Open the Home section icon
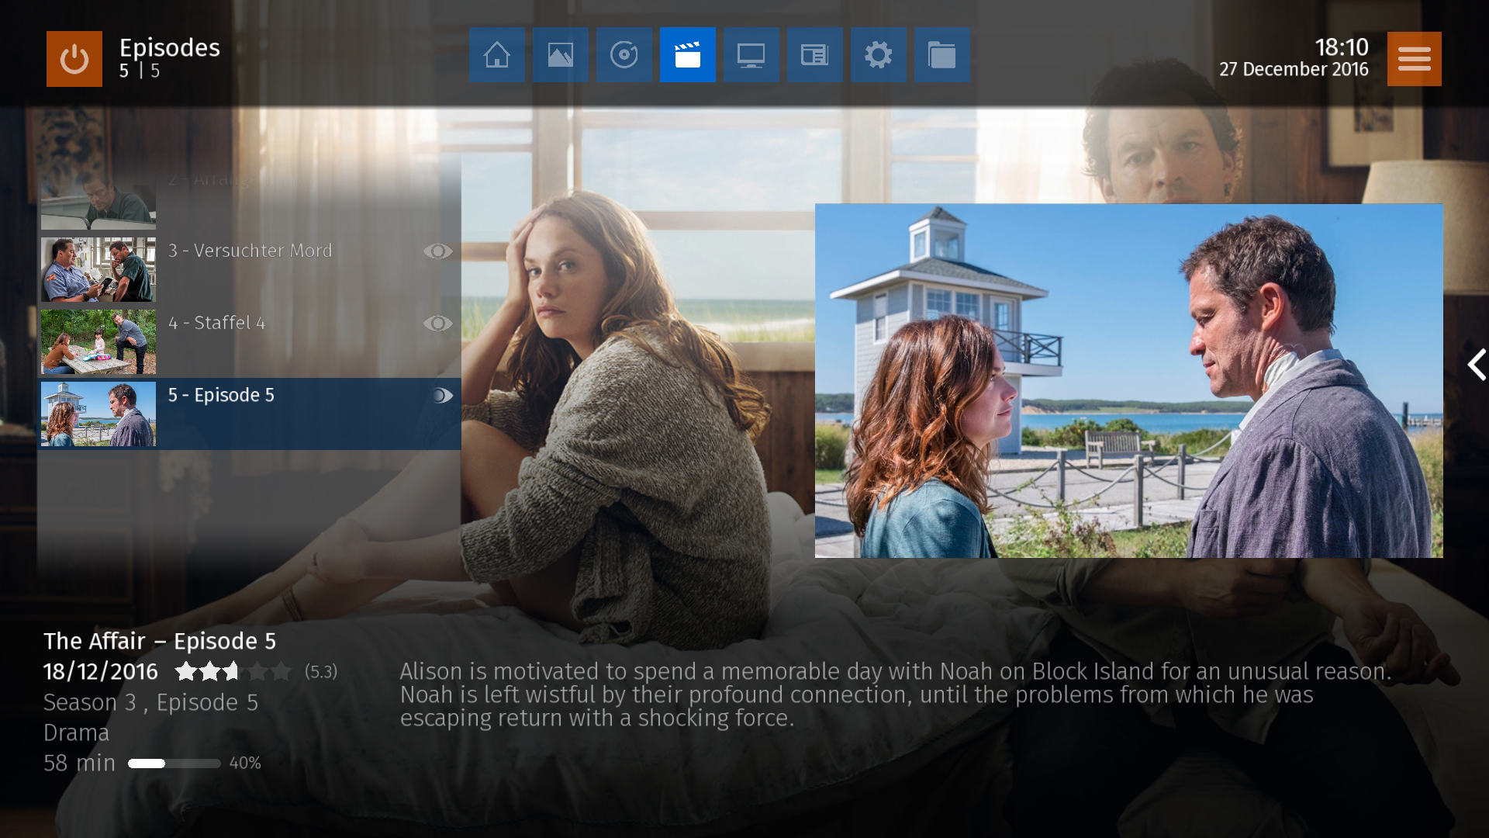Screen dimensions: 1489x838 click(x=497, y=55)
